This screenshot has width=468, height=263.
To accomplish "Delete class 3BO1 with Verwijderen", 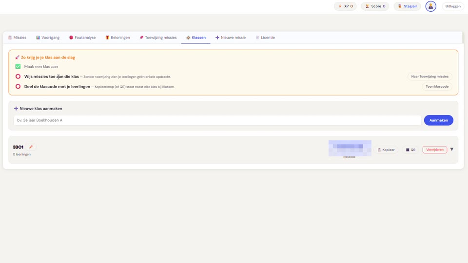I will coord(434,150).
